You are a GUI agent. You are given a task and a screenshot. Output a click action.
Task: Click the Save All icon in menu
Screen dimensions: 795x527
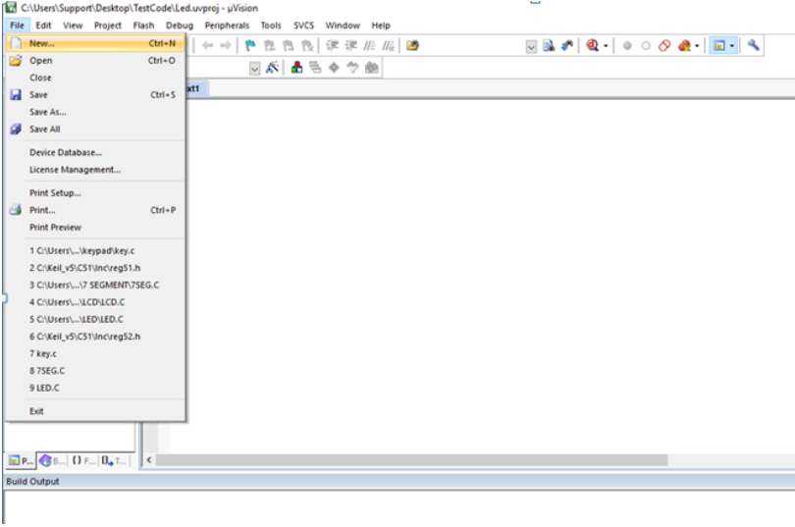coord(16,130)
